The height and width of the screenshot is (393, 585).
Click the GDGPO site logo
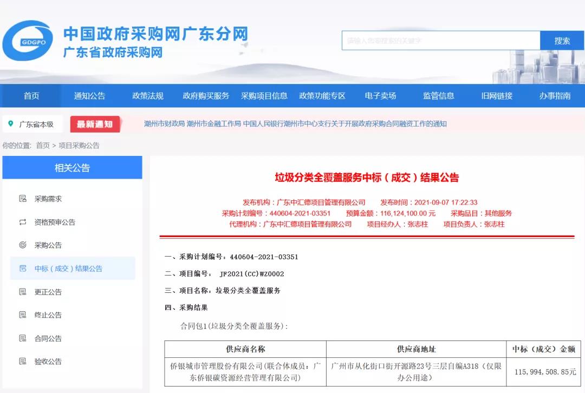click(27, 41)
